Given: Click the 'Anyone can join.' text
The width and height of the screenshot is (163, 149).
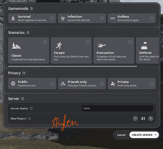Looking at the screenshot, I should tap(27, 85).
